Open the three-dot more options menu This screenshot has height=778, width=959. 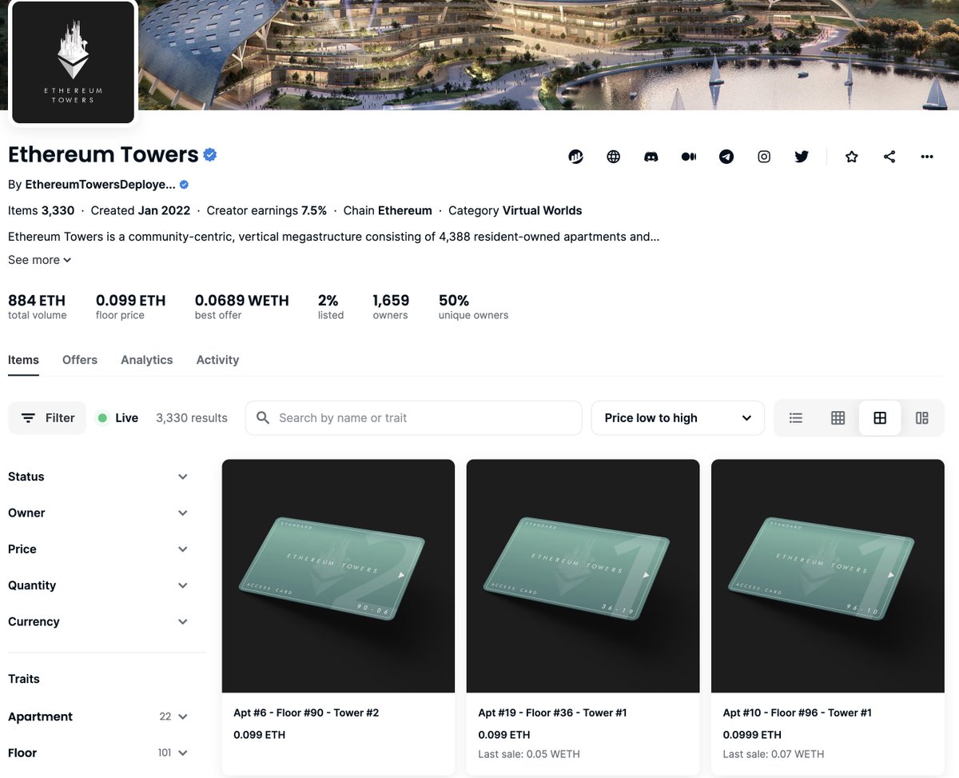pos(927,157)
